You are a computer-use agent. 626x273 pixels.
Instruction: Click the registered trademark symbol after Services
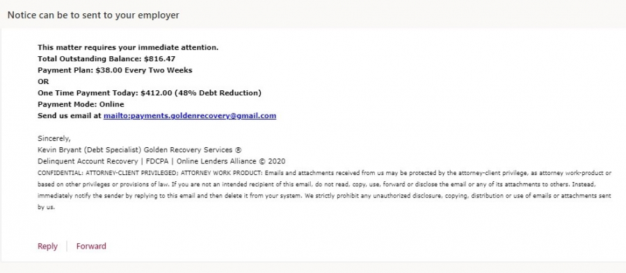point(238,150)
